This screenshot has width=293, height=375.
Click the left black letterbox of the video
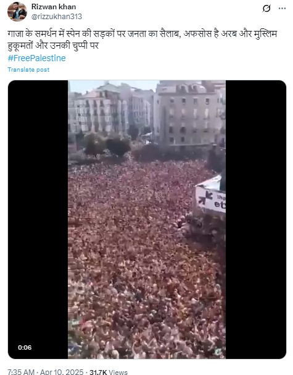click(x=38, y=219)
